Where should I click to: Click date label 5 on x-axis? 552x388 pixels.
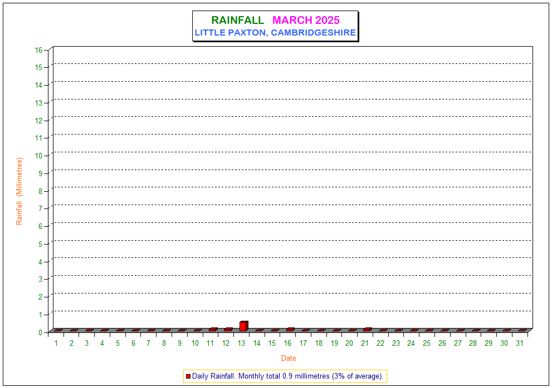coord(118,344)
